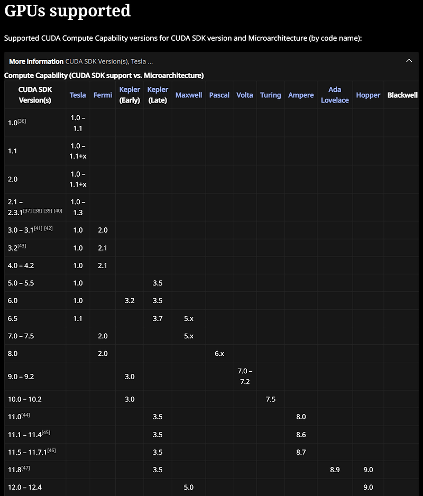This screenshot has height=496, width=423.
Task: Open the Ada Lovelace header link
Action: tap(335, 95)
